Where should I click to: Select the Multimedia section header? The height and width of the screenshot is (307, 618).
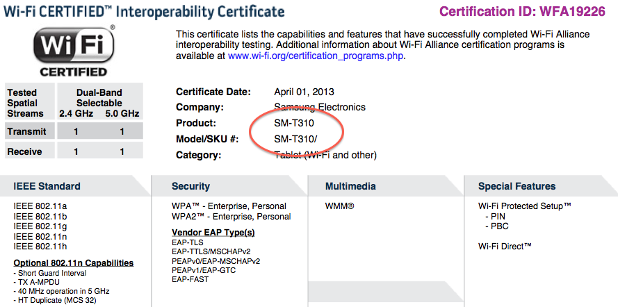point(350,186)
